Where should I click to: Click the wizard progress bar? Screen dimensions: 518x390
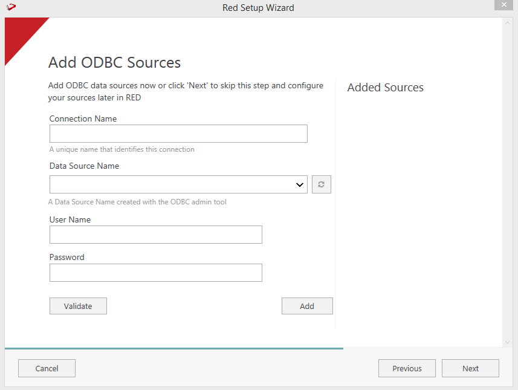[174, 348]
